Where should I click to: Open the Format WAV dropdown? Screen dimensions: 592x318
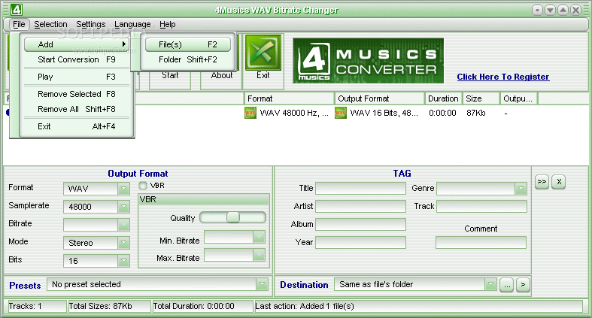pyautogui.click(x=123, y=189)
